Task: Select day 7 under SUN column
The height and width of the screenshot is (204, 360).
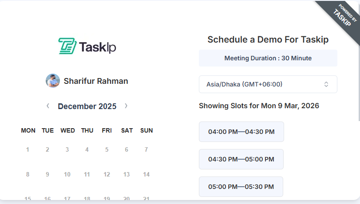Action: 146,150
